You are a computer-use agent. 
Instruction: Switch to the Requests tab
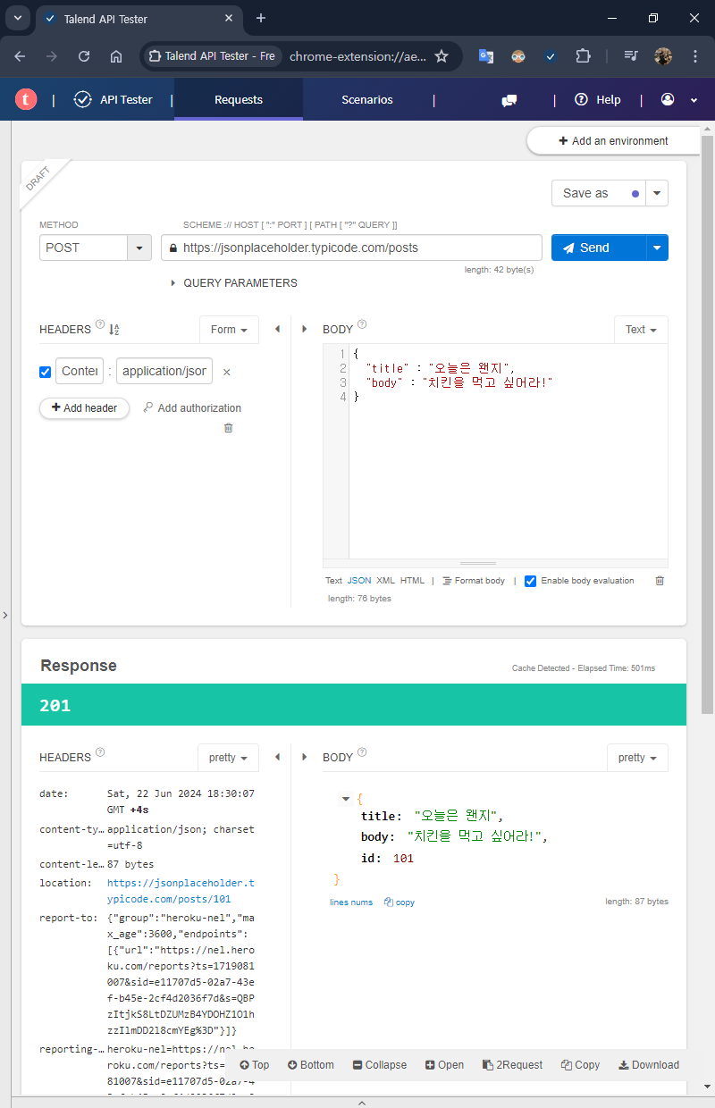[x=239, y=100]
